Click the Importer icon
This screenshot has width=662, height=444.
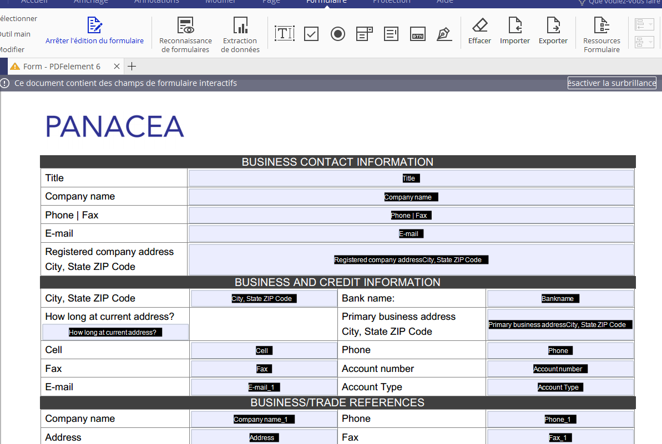point(514,25)
